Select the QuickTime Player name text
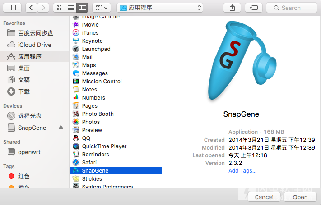This screenshot has width=321, height=205. click(x=104, y=146)
